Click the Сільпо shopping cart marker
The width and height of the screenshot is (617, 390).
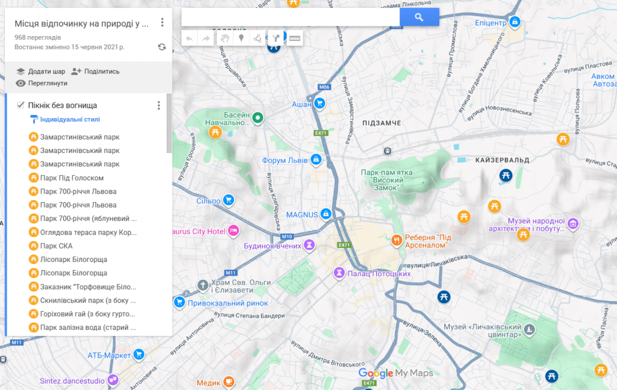[x=228, y=200]
